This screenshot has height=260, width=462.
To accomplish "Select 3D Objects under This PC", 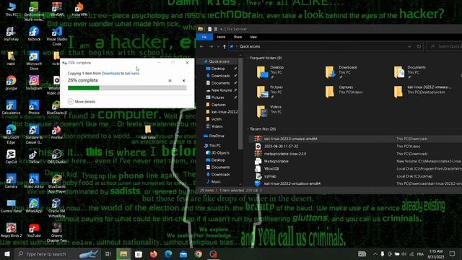I will pyautogui.click(x=220, y=152).
